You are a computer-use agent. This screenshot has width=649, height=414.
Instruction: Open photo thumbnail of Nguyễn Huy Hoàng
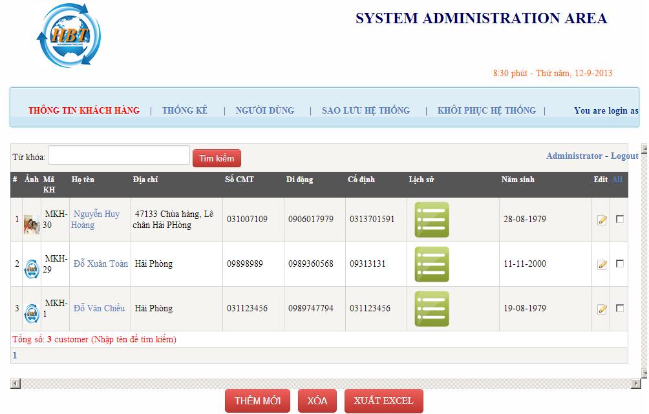31,224
